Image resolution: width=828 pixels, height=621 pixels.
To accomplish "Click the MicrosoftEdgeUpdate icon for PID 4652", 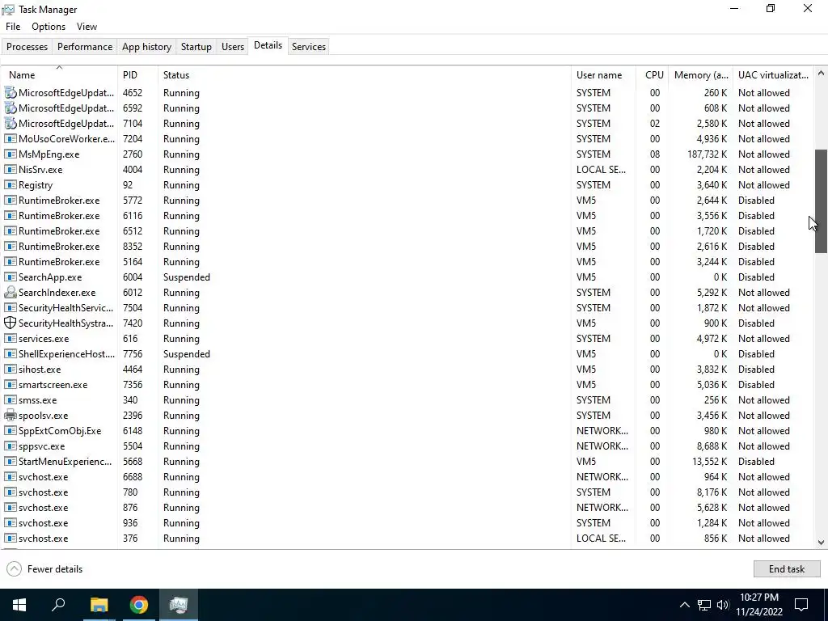I will [10, 92].
